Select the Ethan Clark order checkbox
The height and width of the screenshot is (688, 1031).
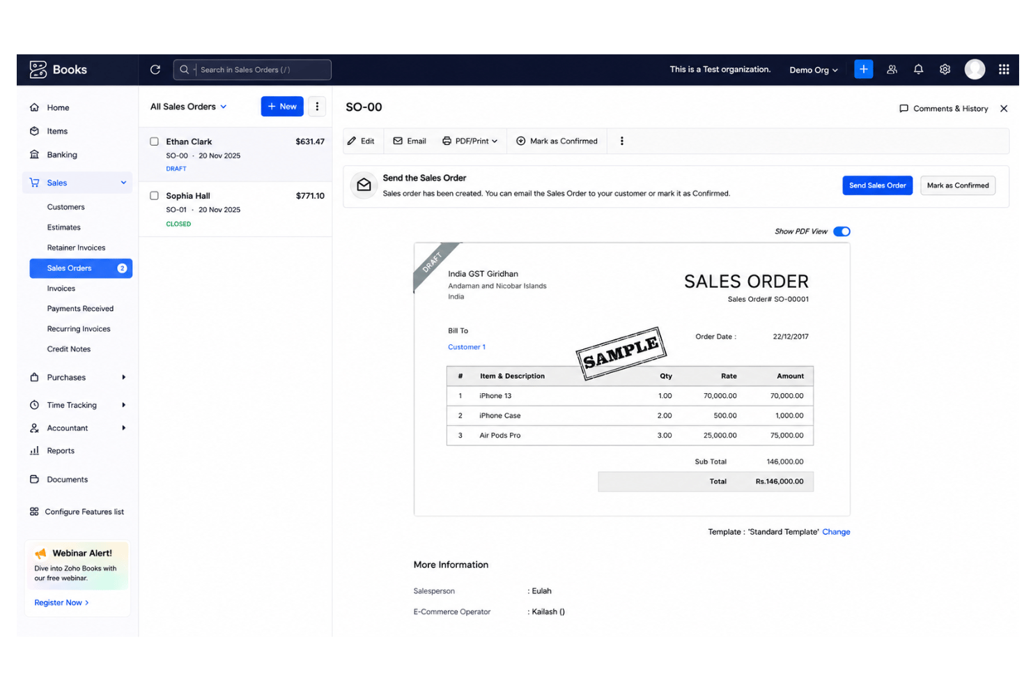pyautogui.click(x=154, y=142)
